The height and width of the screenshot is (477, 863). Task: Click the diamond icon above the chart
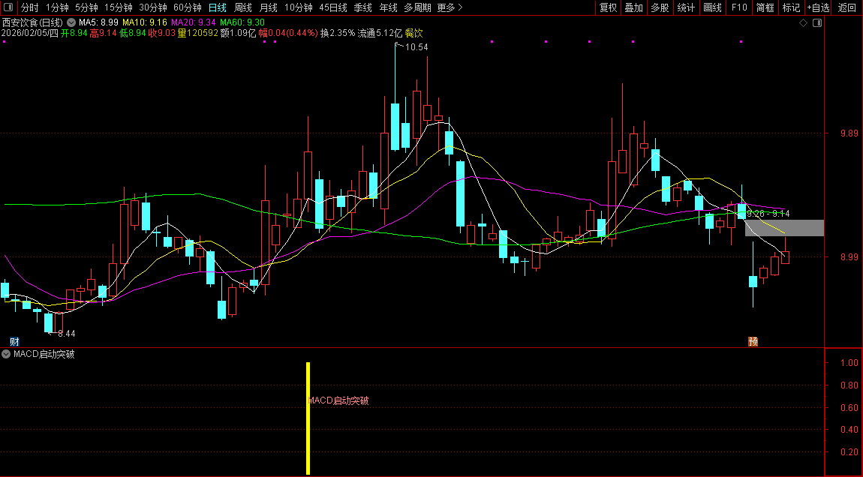click(x=803, y=23)
